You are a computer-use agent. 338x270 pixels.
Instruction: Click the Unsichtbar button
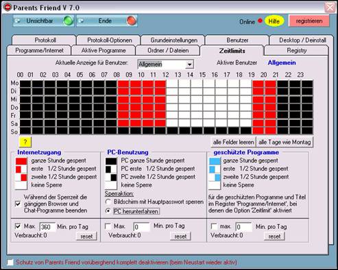(x=44, y=21)
